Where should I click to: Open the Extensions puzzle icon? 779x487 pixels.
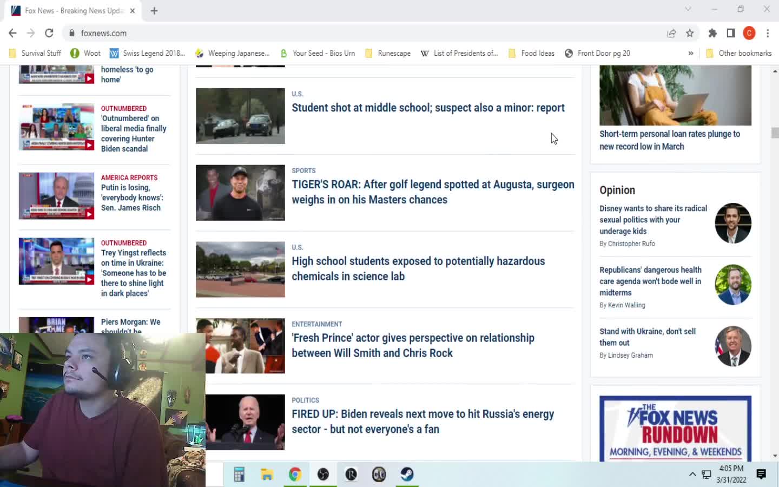tap(712, 33)
